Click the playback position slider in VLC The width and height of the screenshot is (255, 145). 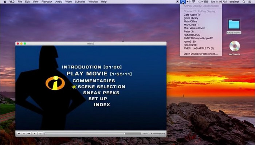pyautogui.click(x=93, y=134)
